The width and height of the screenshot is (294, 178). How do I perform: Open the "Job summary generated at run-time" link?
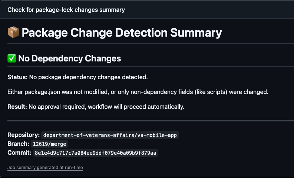pos(45,168)
